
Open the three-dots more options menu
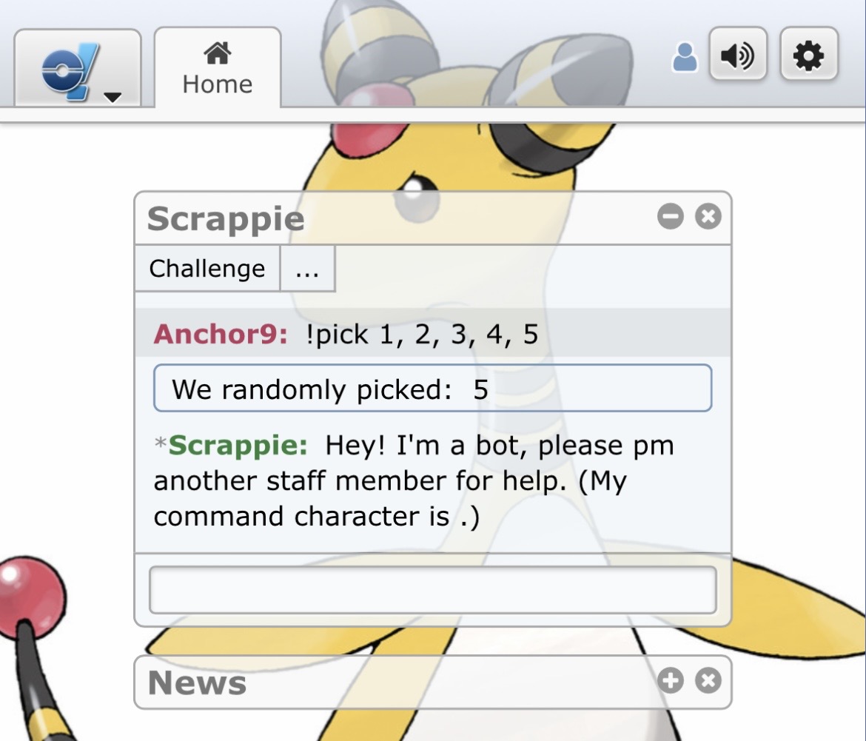click(307, 269)
